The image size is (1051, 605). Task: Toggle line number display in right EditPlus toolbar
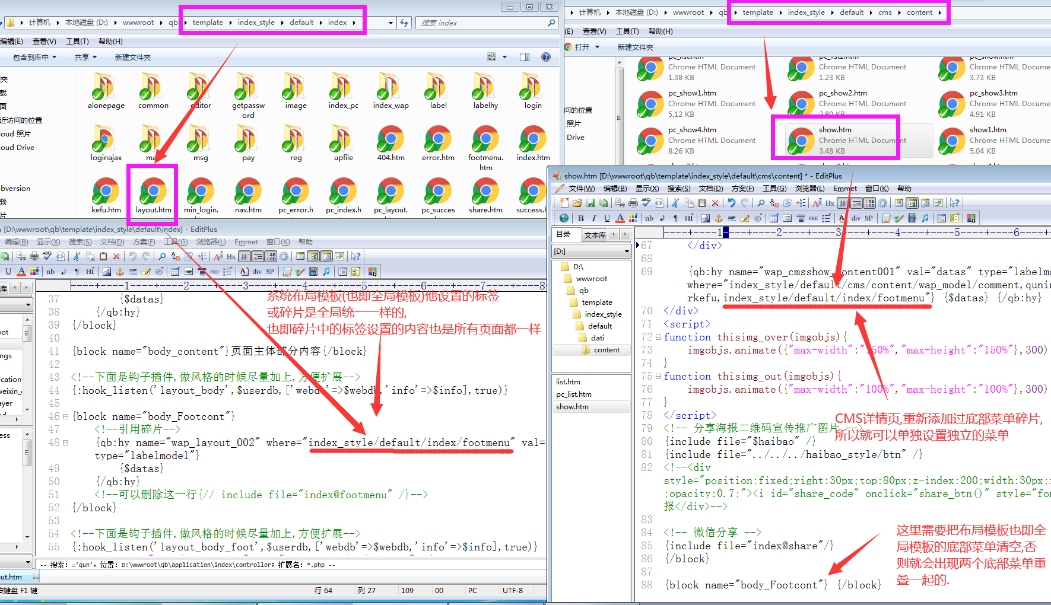click(x=869, y=203)
